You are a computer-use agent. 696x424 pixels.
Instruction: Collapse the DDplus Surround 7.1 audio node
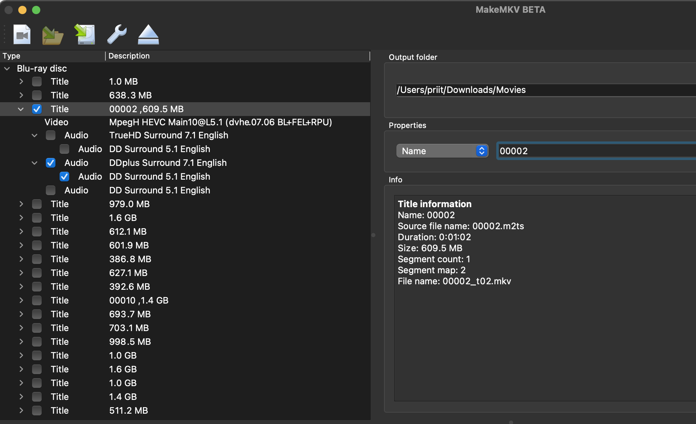tap(34, 163)
